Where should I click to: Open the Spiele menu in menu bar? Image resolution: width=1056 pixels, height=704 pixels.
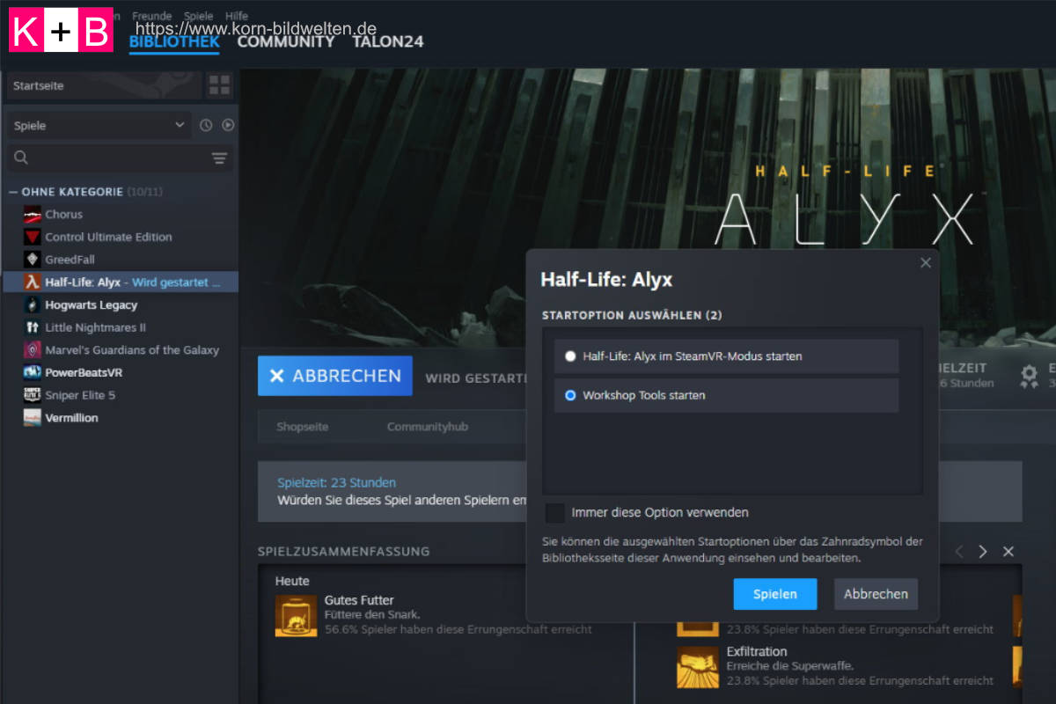pyautogui.click(x=198, y=16)
